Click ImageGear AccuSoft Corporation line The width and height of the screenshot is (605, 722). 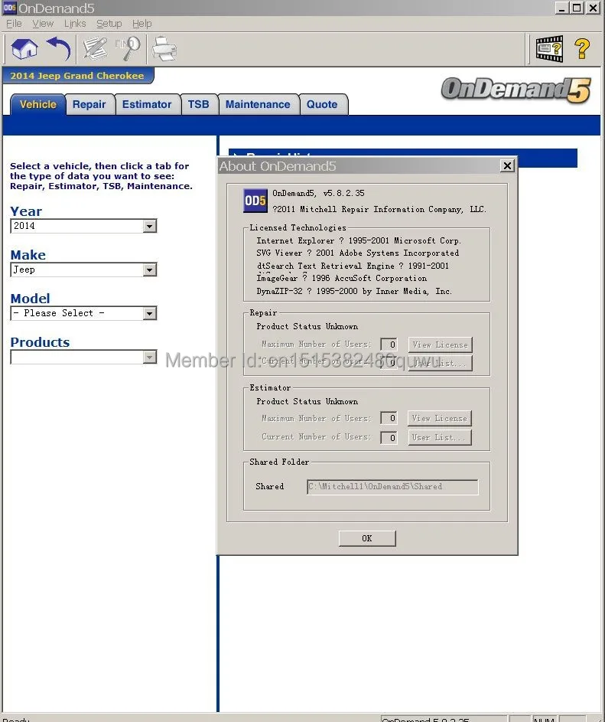coord(341,279)
